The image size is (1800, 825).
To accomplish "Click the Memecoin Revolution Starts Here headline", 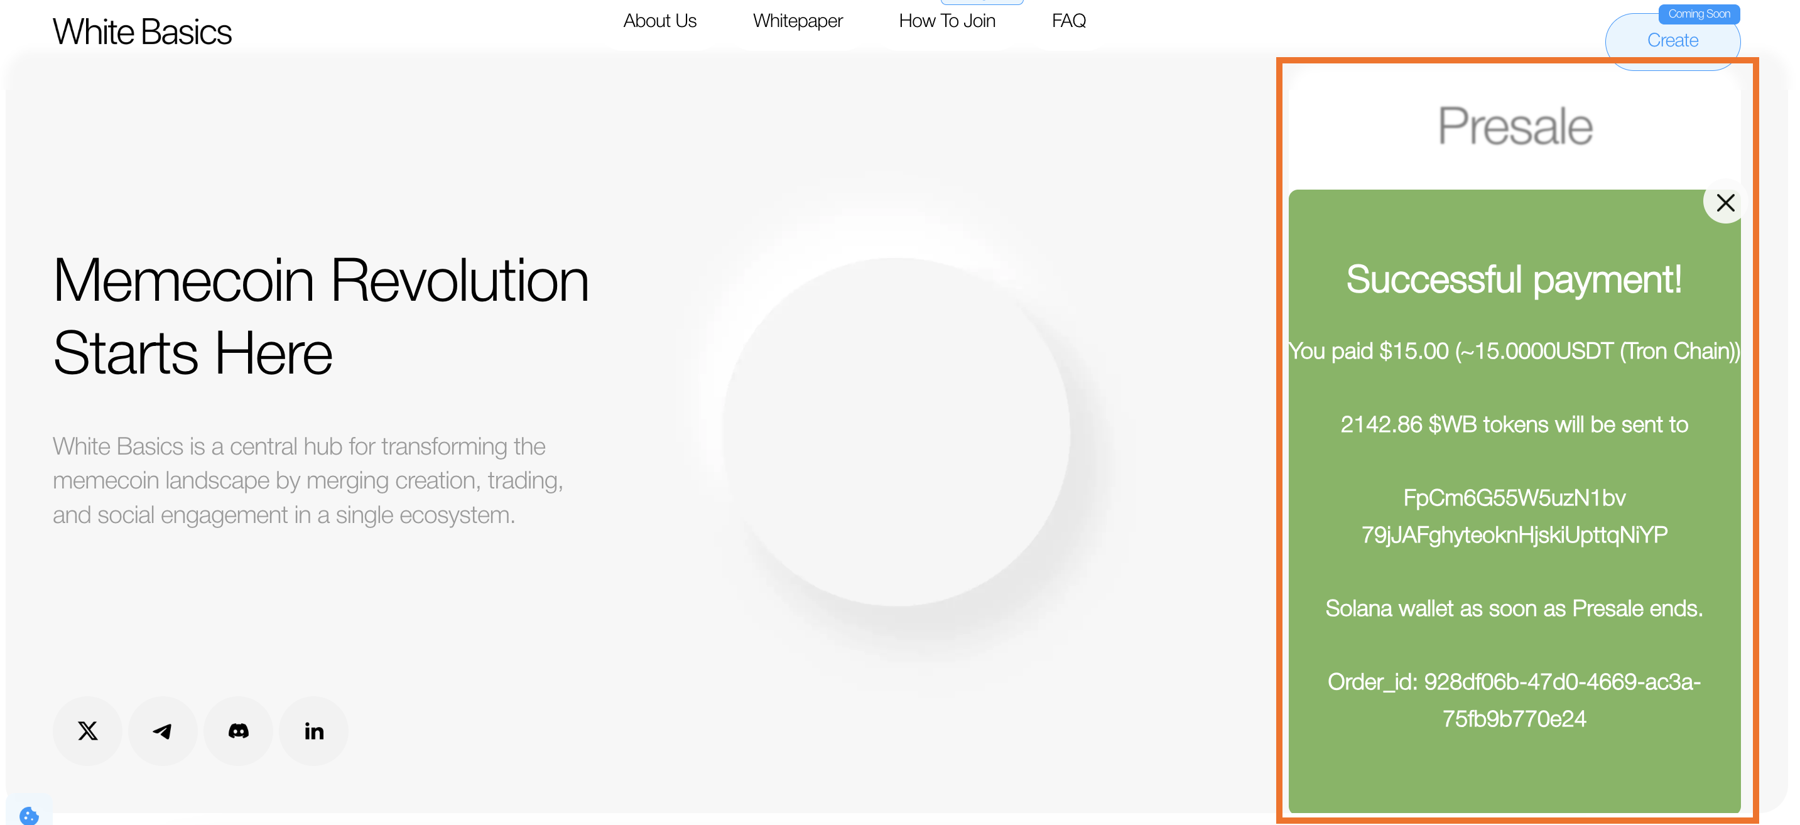I will 321,316.
